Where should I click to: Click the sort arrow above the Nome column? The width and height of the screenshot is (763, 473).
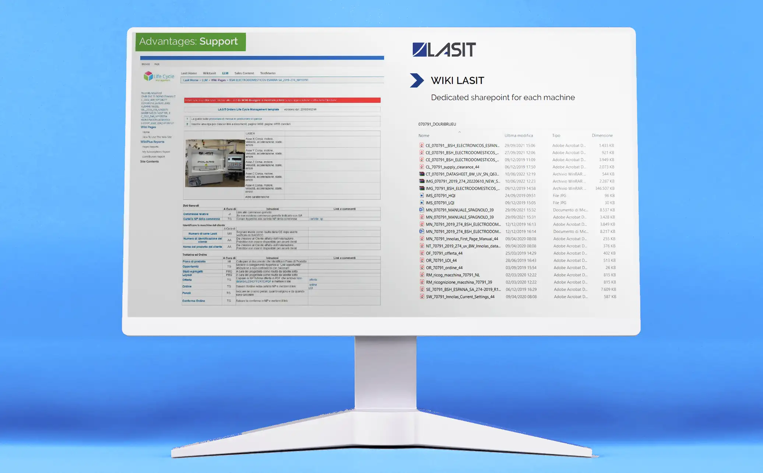(x=459, y=132)
